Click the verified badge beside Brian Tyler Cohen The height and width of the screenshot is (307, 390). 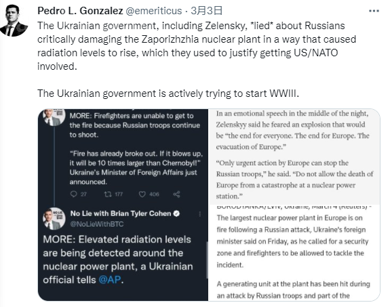tap(176, 213)
